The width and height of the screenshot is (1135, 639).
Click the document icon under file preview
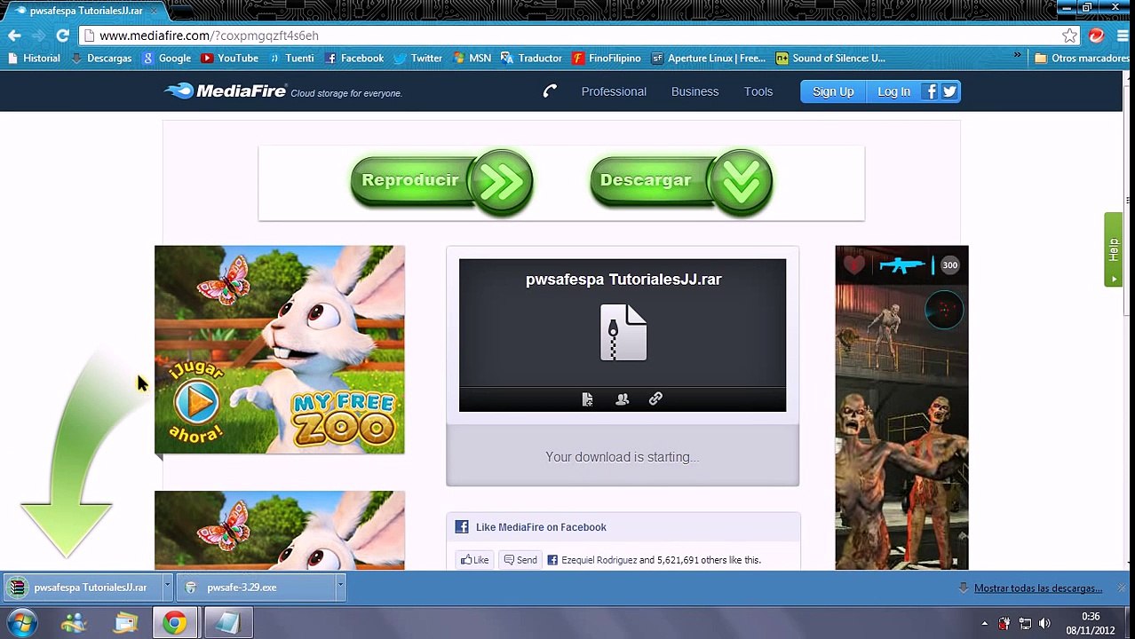coord(587,399)
